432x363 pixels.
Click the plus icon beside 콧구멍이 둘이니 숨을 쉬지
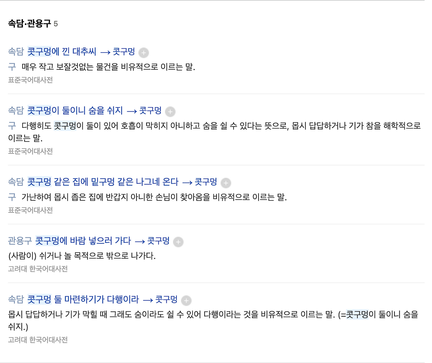point(170,112)
